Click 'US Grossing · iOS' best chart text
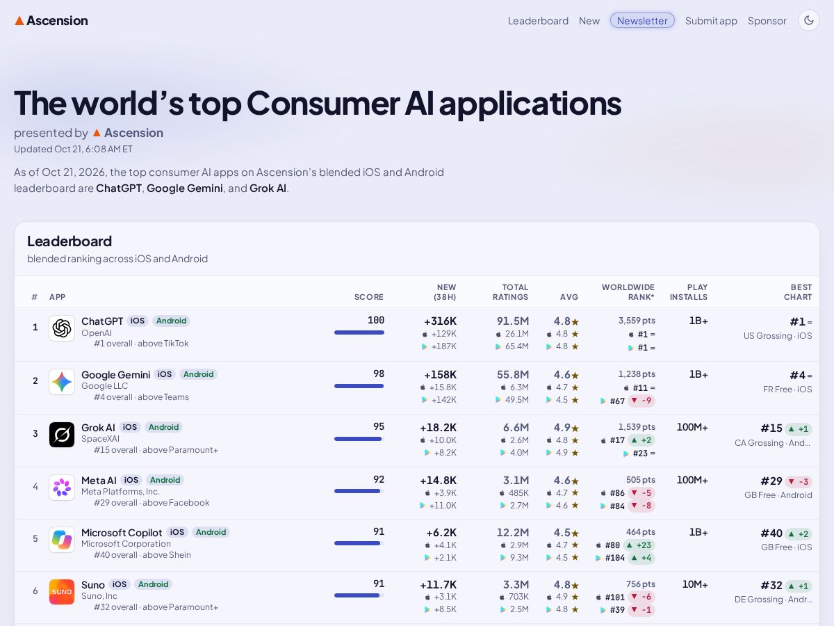The image size is (834, 626). pos(778,336)
